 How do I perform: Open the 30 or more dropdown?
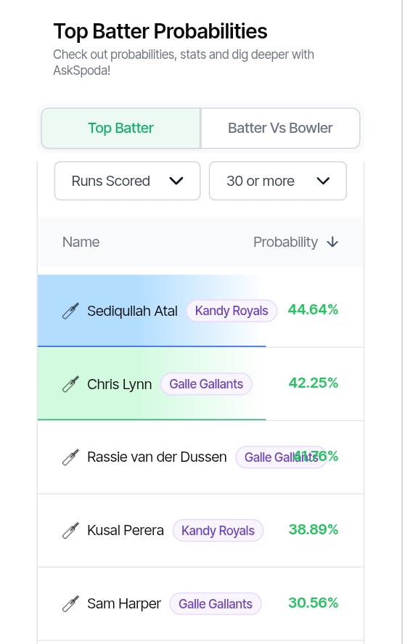(x=278, y=181)
